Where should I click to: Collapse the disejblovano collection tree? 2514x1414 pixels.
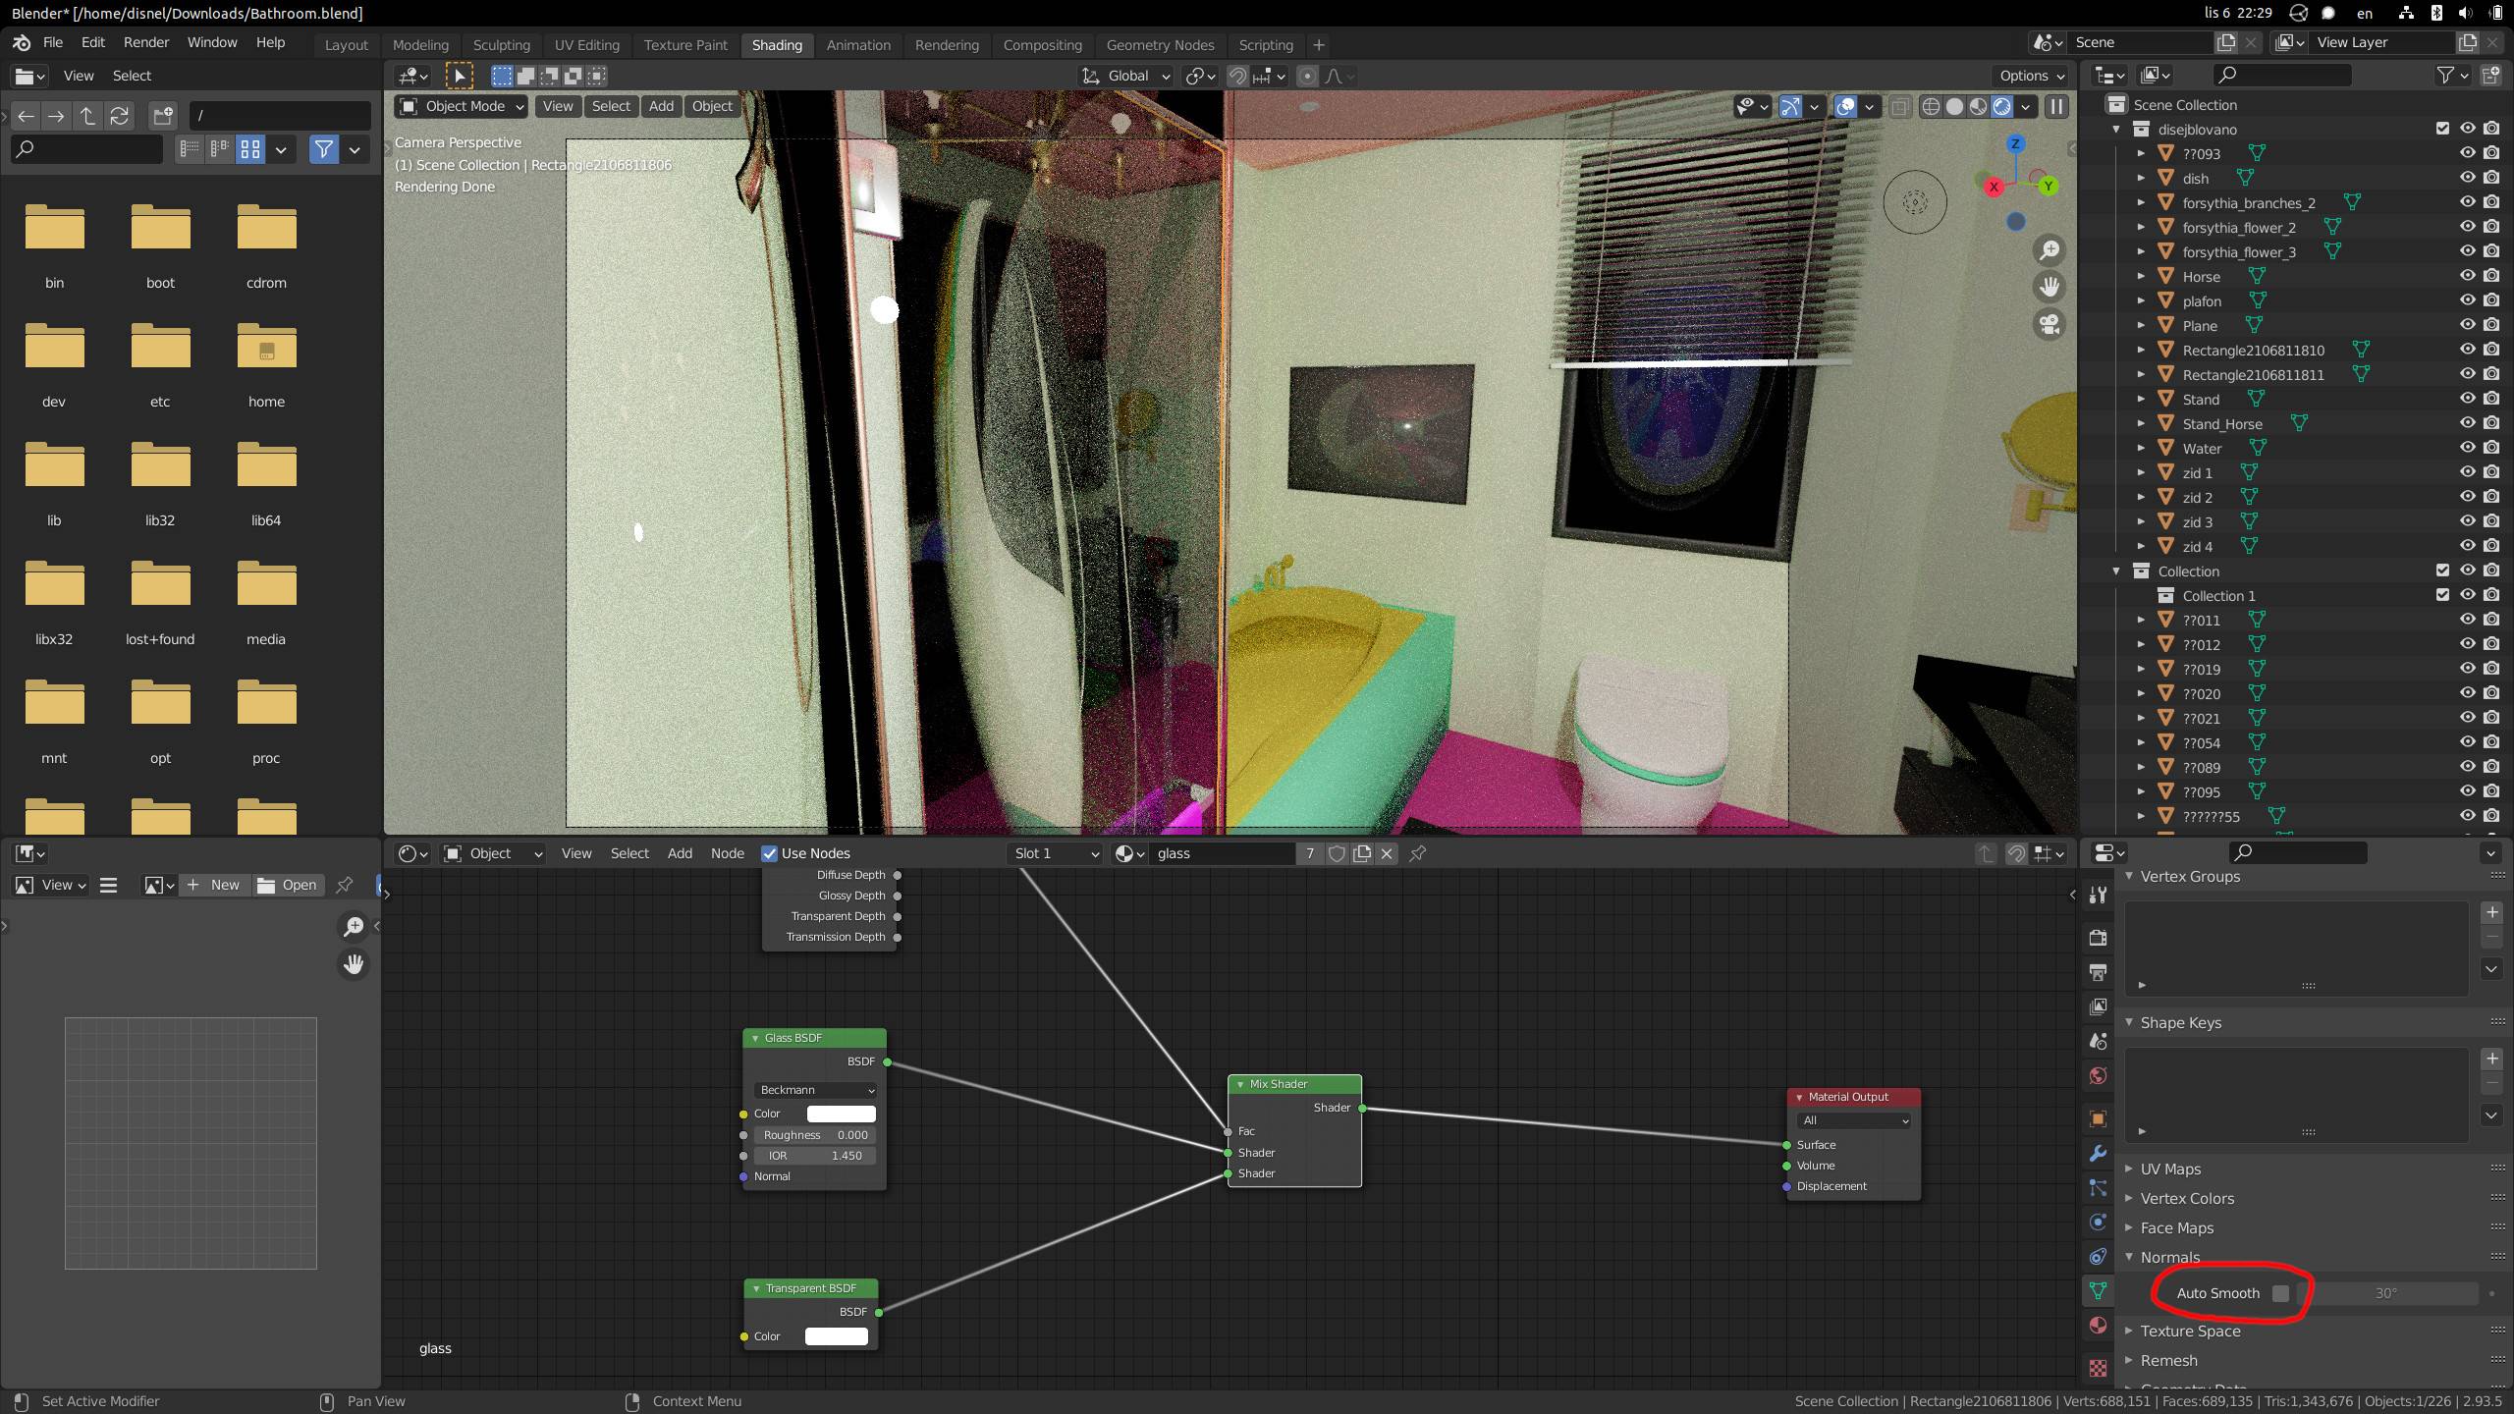click(x=2116, y=129)
